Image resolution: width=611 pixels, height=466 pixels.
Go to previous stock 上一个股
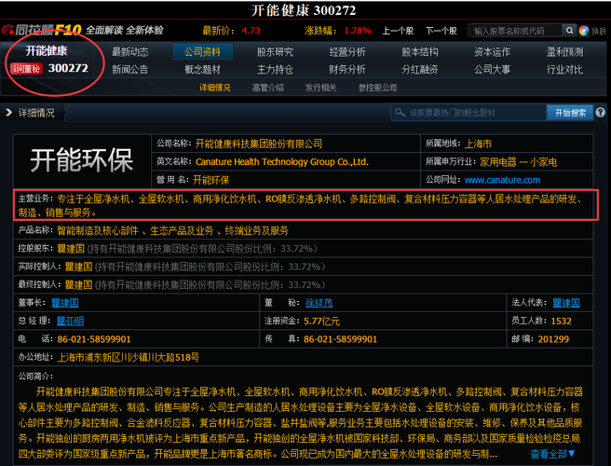tap(398, 31)
